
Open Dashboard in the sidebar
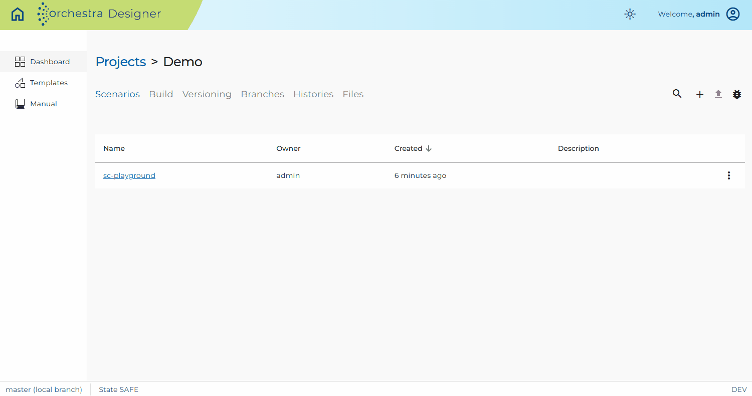43,62
